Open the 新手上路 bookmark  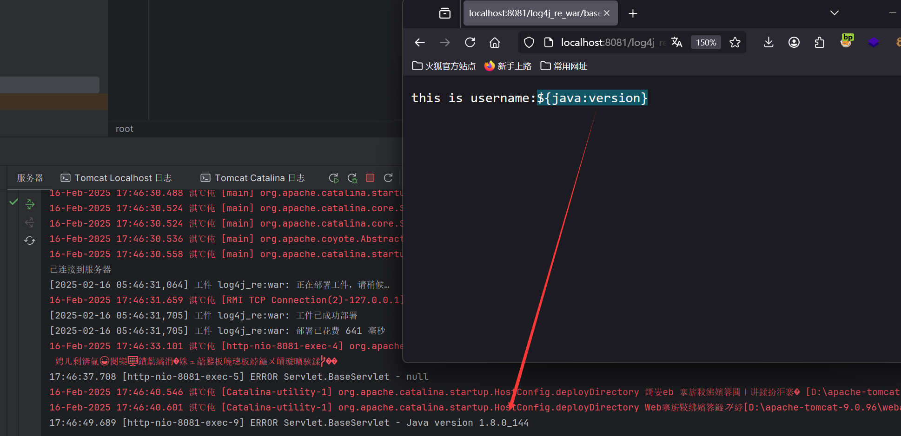(508, 66)
